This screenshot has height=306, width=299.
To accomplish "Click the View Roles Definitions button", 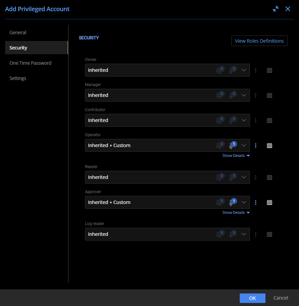I will click(x=259, y=41).
